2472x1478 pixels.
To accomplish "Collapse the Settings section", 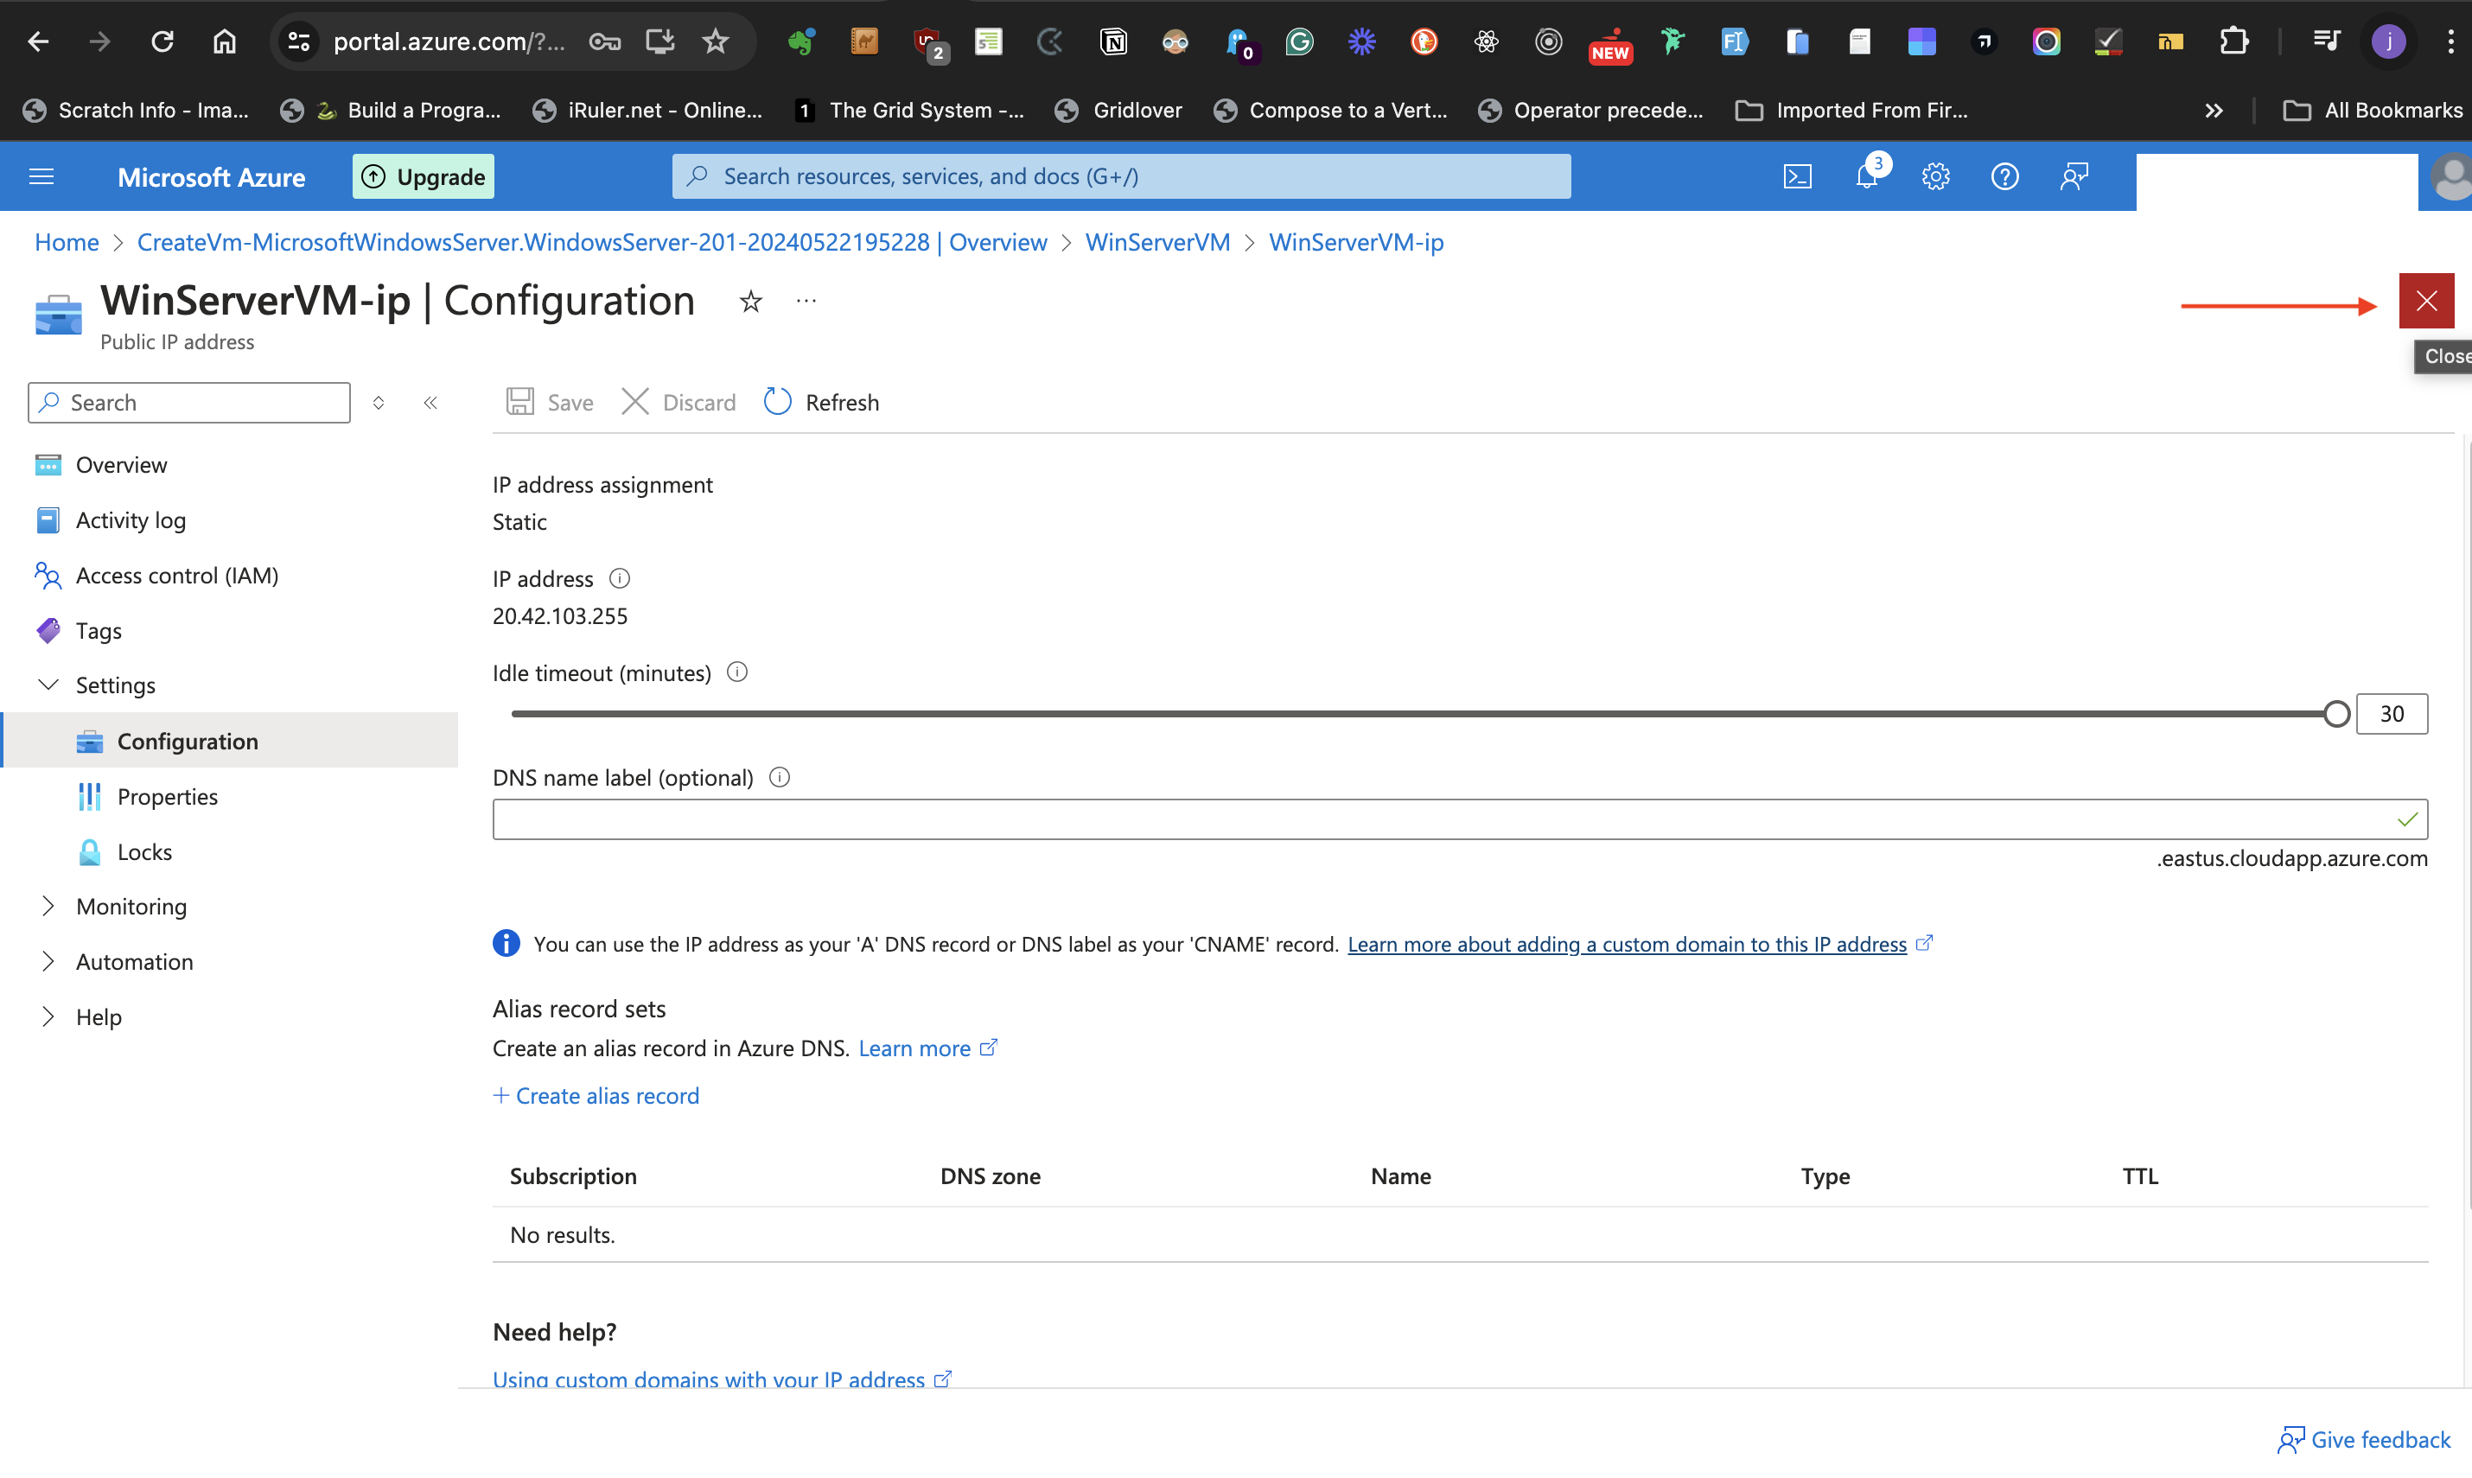I will click(x=48, y=685).
